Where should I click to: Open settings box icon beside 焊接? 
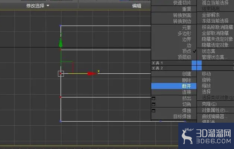coord(153,110)
